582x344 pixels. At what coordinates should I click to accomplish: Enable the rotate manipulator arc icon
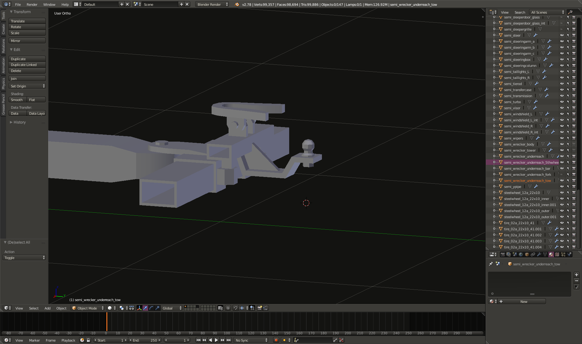pyautogui.click(x=151, y=308)
